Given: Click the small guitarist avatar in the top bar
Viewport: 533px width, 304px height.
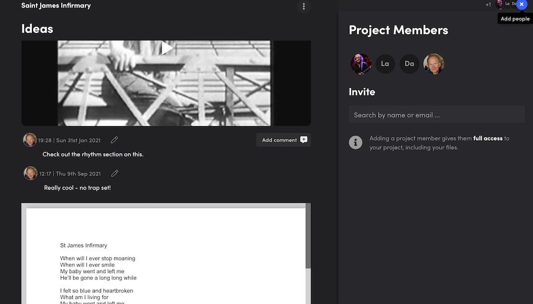Looking at the screenshot, I should point(499,4).
